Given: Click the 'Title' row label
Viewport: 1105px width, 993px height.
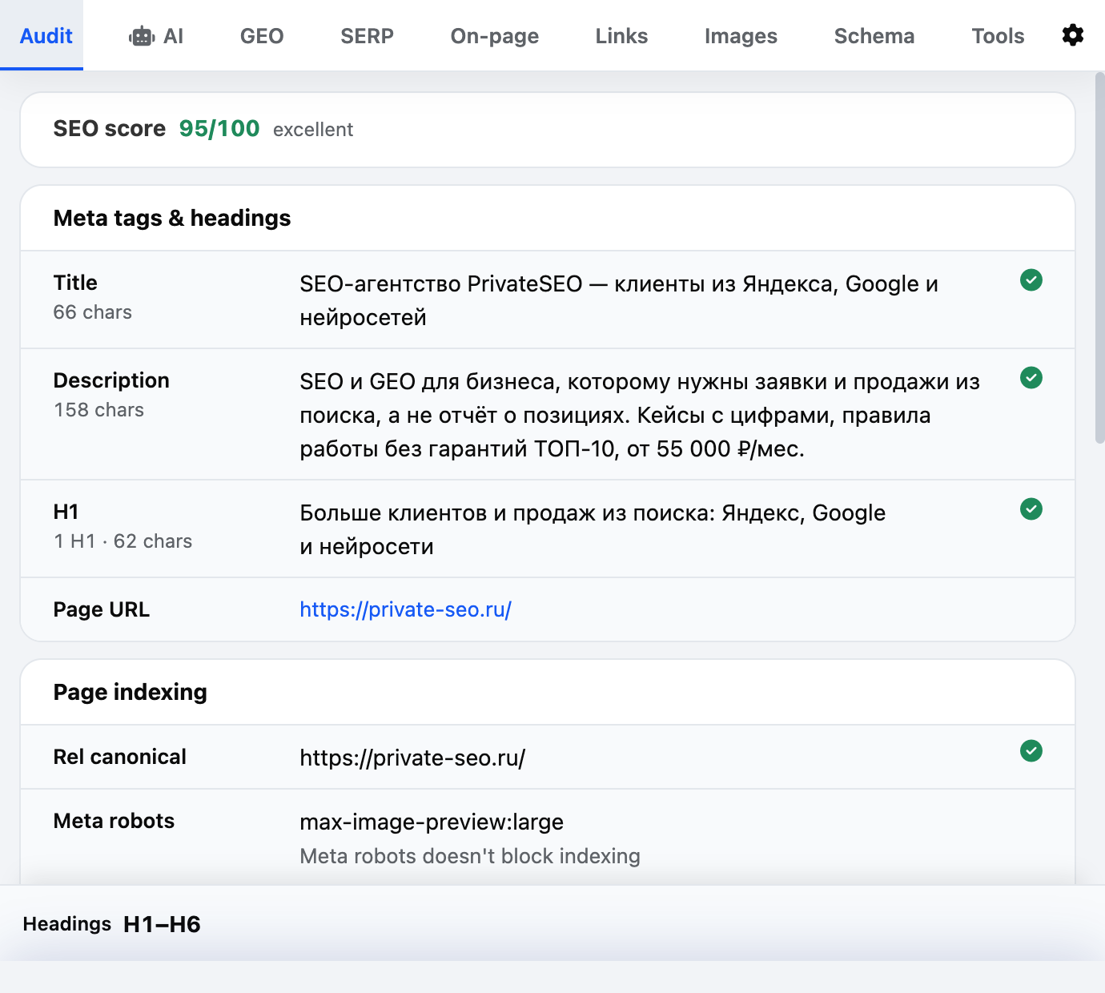Looking at the screenshot, I should pyautogui.click(x=75, y=283).
